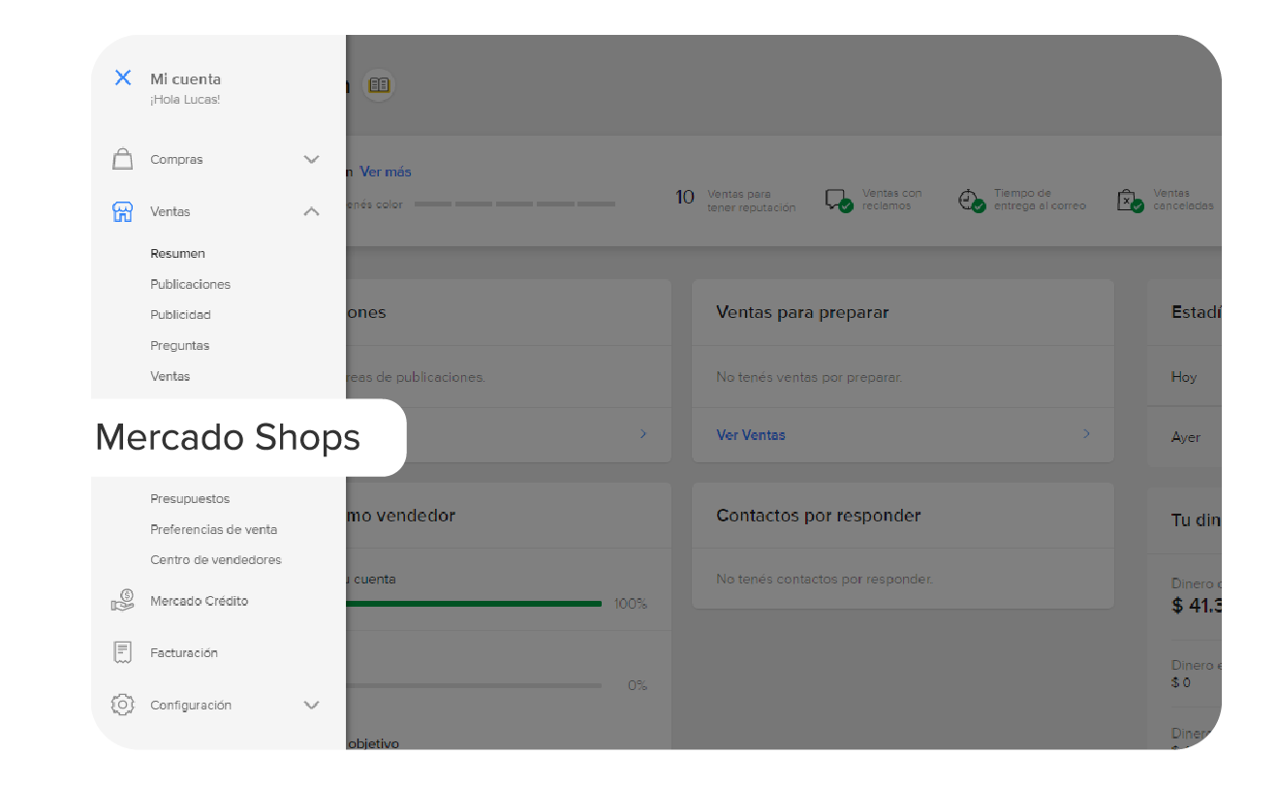Click the green 100% progress bar
Screen dimensions: 1278x786
point(474,604)
